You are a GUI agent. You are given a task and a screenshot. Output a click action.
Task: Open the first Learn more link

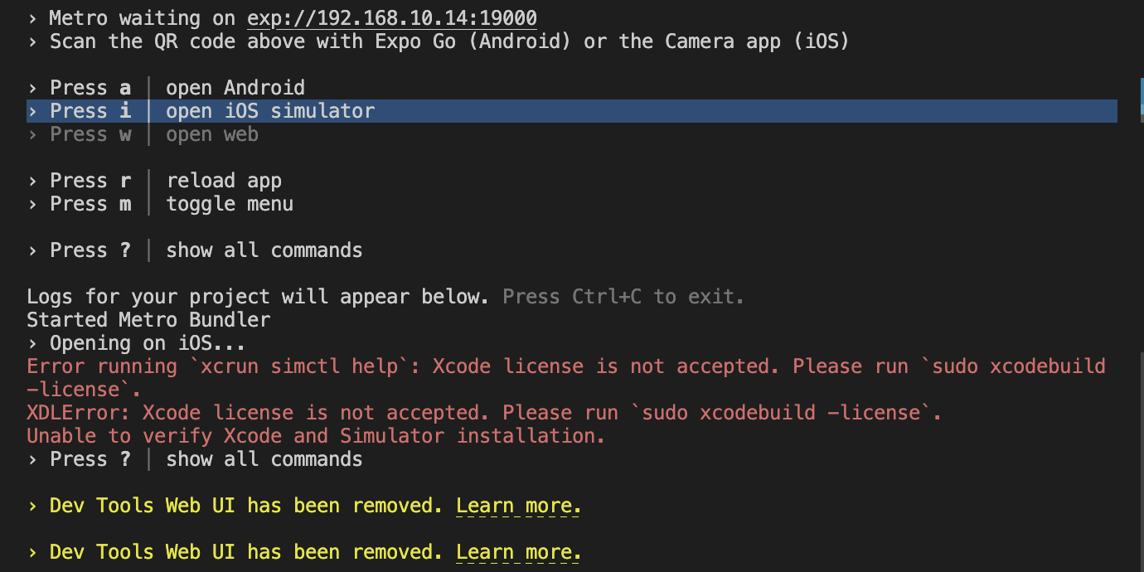coord(518,506)
